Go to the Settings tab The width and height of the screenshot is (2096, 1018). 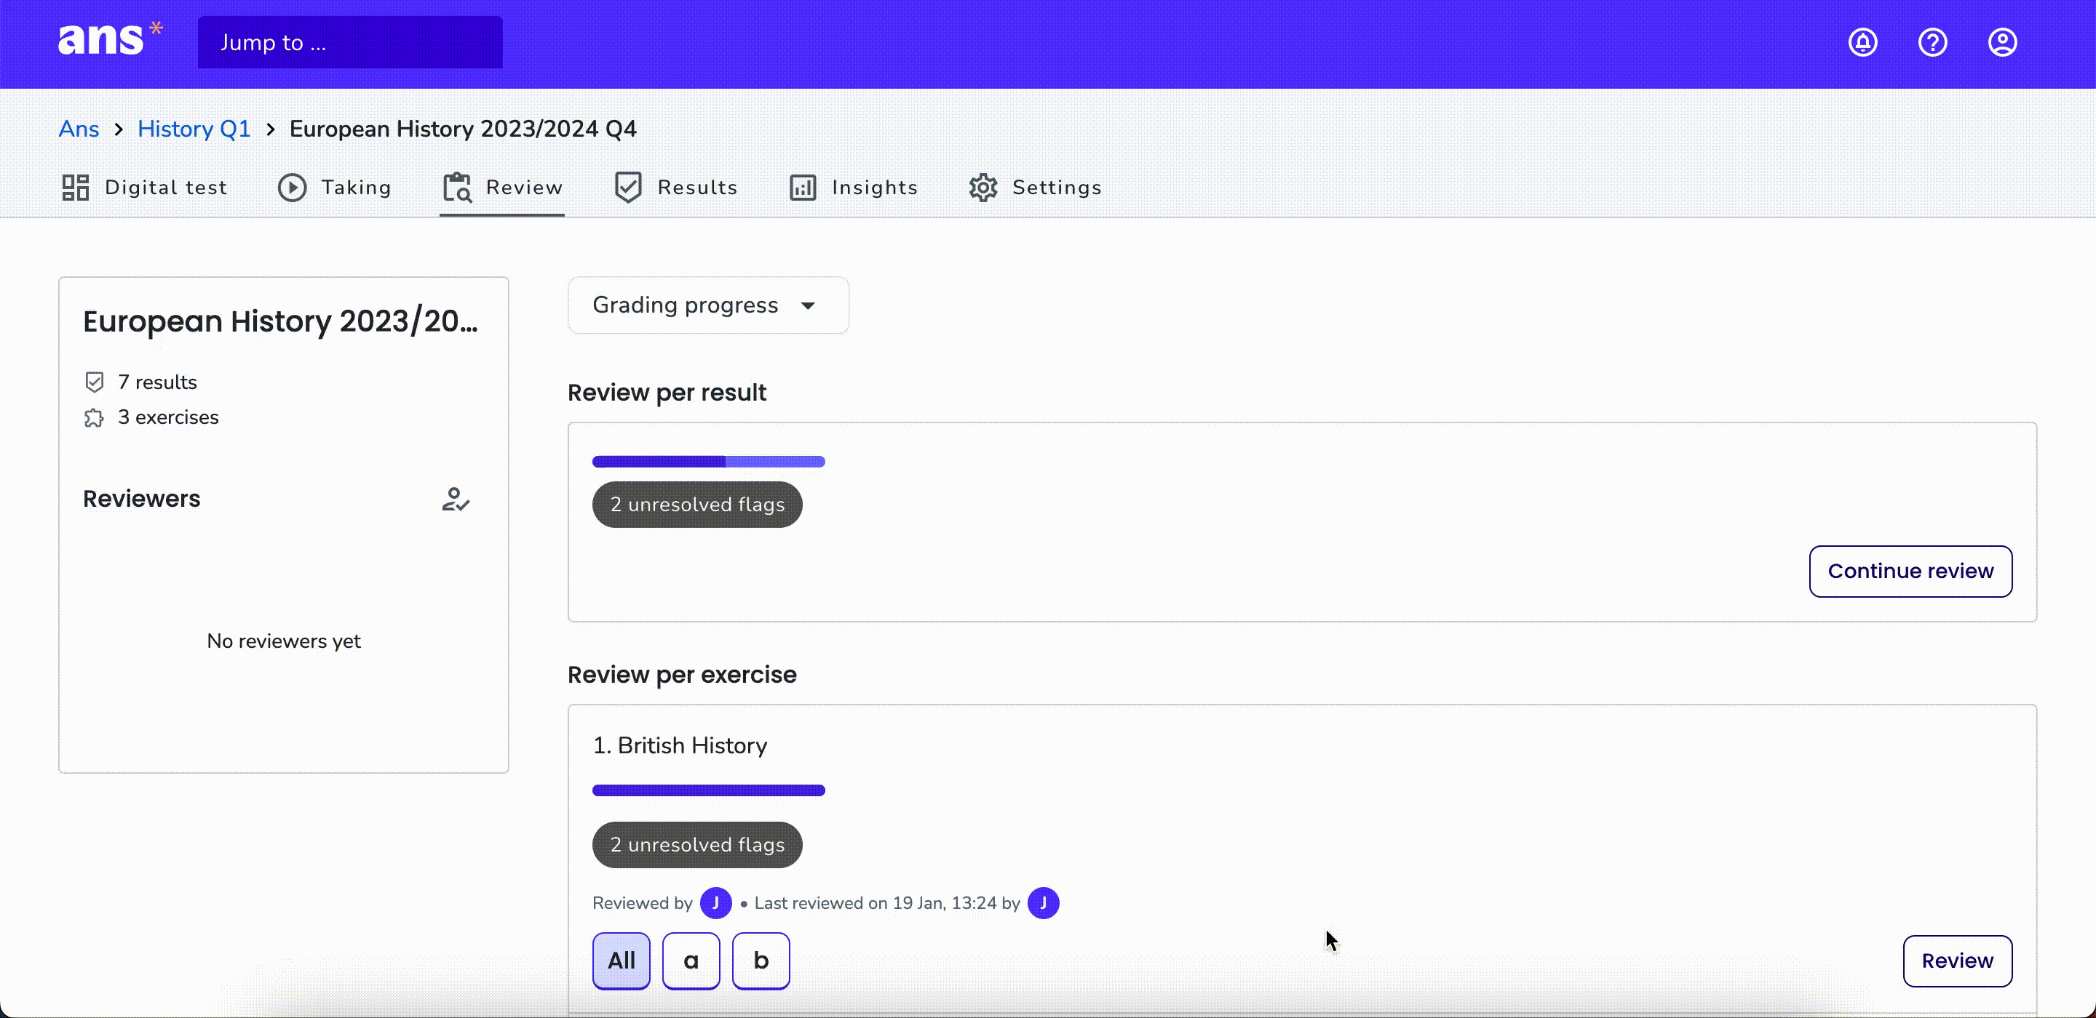click(1035, 187)
